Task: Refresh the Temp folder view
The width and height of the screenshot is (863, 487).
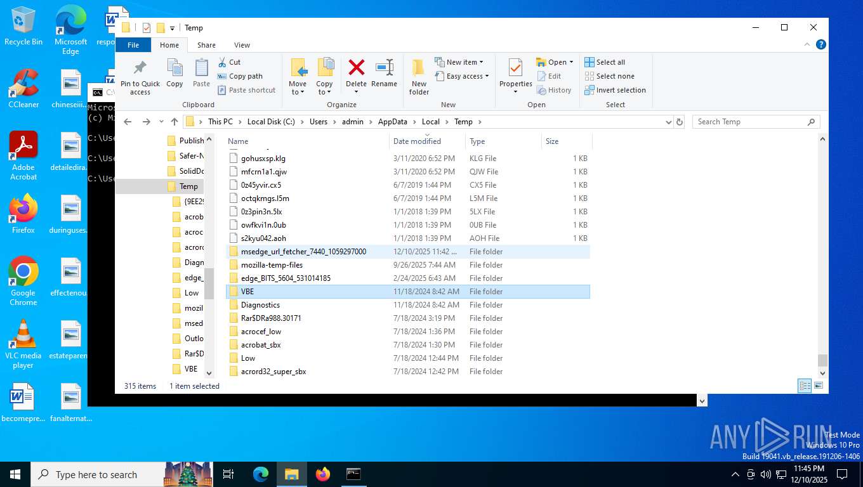Action: pyautogui.click(x=680, y=122)
